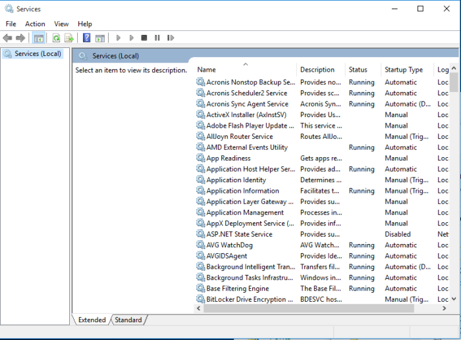
Task: Click the horizontal scrollbar left arrow
Action: (199, 308)
